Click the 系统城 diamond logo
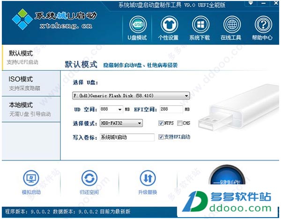The width and height of the screenshot is (281, 219). pos(22,19)
